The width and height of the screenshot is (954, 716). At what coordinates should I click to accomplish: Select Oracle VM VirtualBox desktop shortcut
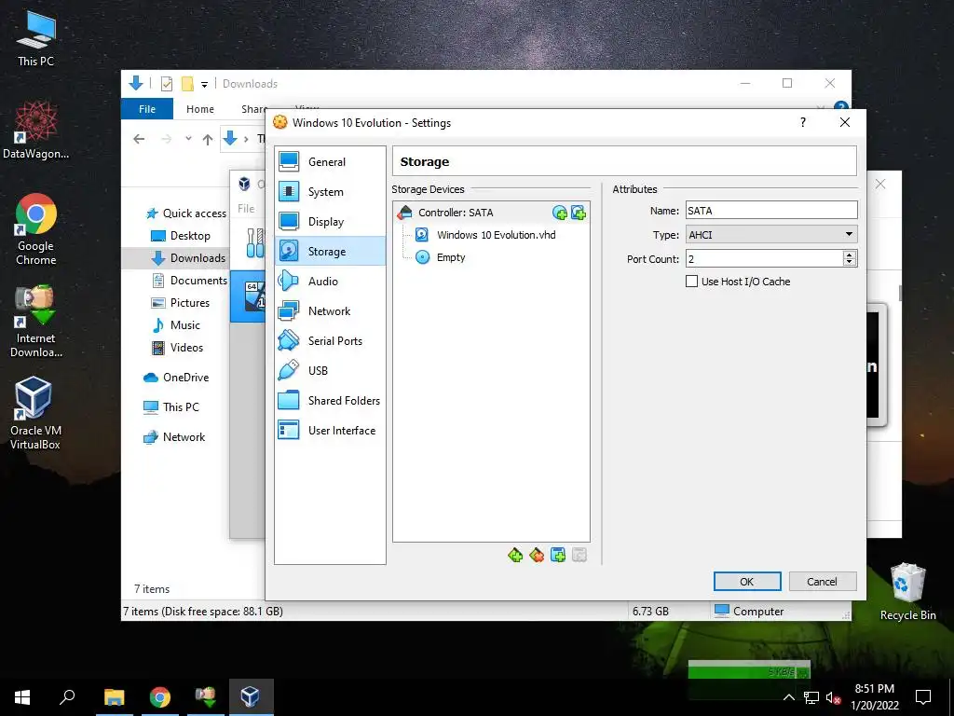[x=36, y=413]
